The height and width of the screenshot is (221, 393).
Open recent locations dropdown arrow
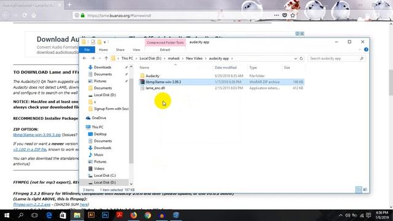pos(99,58)
